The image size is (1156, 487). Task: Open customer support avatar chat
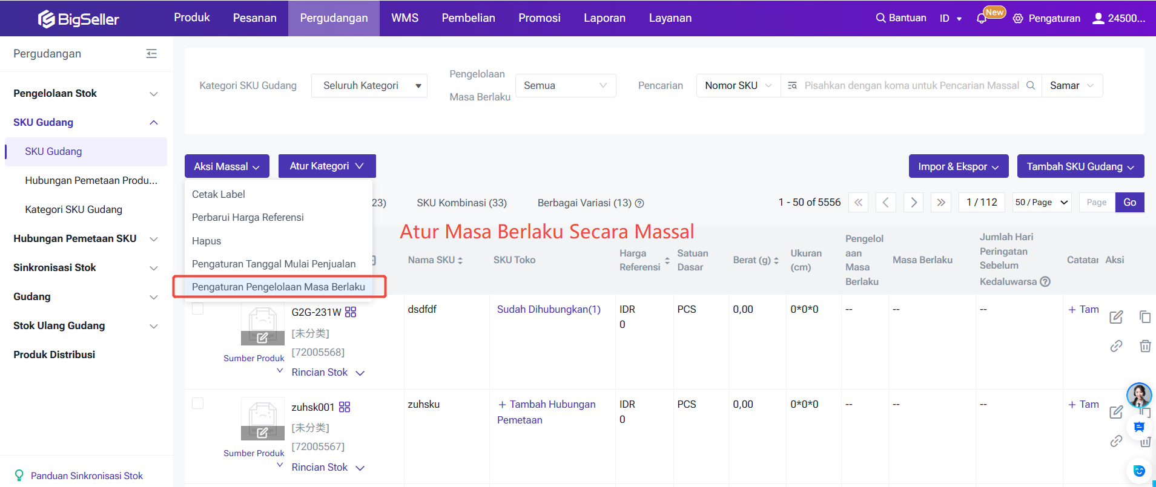tap(1138, 395)
